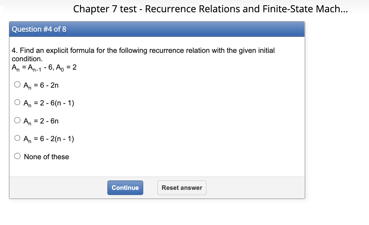
Task: Pick the answer "An = 6 - 2(n - 1)"
Action: coord(17,138)
